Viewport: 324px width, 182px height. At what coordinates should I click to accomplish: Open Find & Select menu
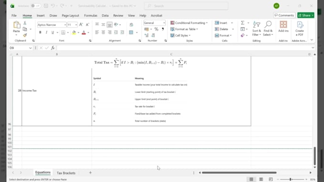pos(268,29)
